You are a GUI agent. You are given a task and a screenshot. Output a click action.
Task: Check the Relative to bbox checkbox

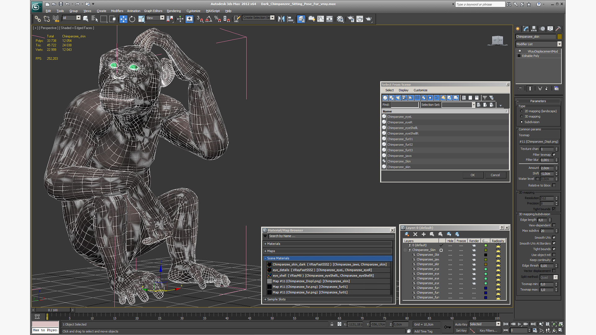tap(554, 185)
